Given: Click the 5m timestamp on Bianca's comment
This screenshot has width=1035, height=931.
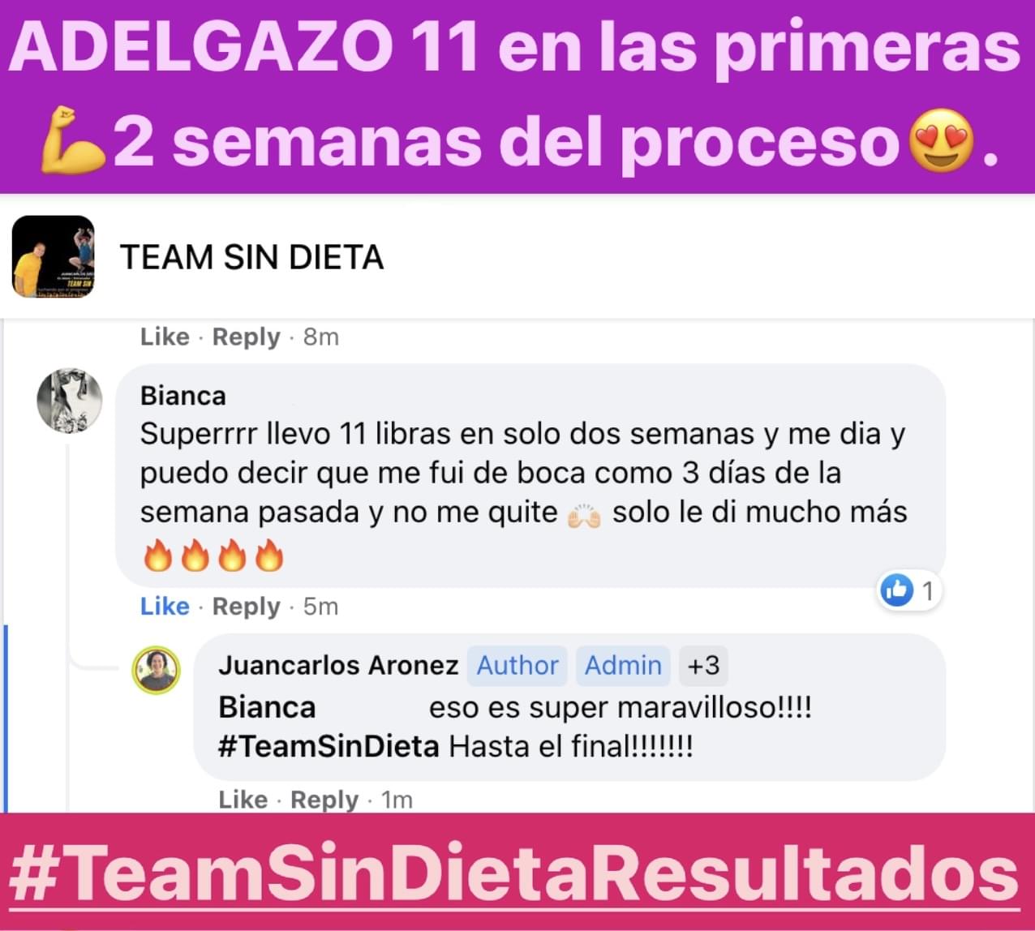Looking at the screenshot, I should tap(320, 607).
